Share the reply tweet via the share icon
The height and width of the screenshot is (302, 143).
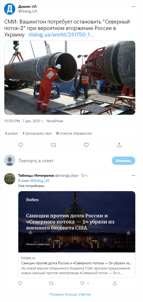click(115, 283)
